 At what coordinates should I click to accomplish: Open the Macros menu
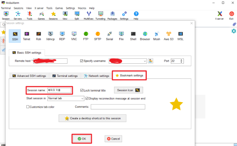[82, 8]
